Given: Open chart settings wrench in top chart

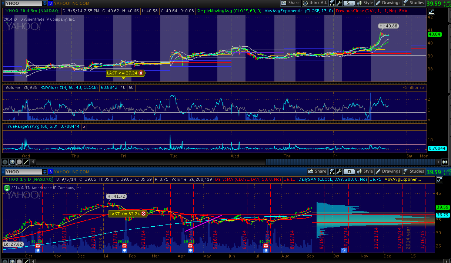Looking at the screenshot, I should pyautogui.click(x=338, y=3).
